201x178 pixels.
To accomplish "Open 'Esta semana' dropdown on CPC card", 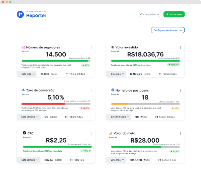I will 29,160.
